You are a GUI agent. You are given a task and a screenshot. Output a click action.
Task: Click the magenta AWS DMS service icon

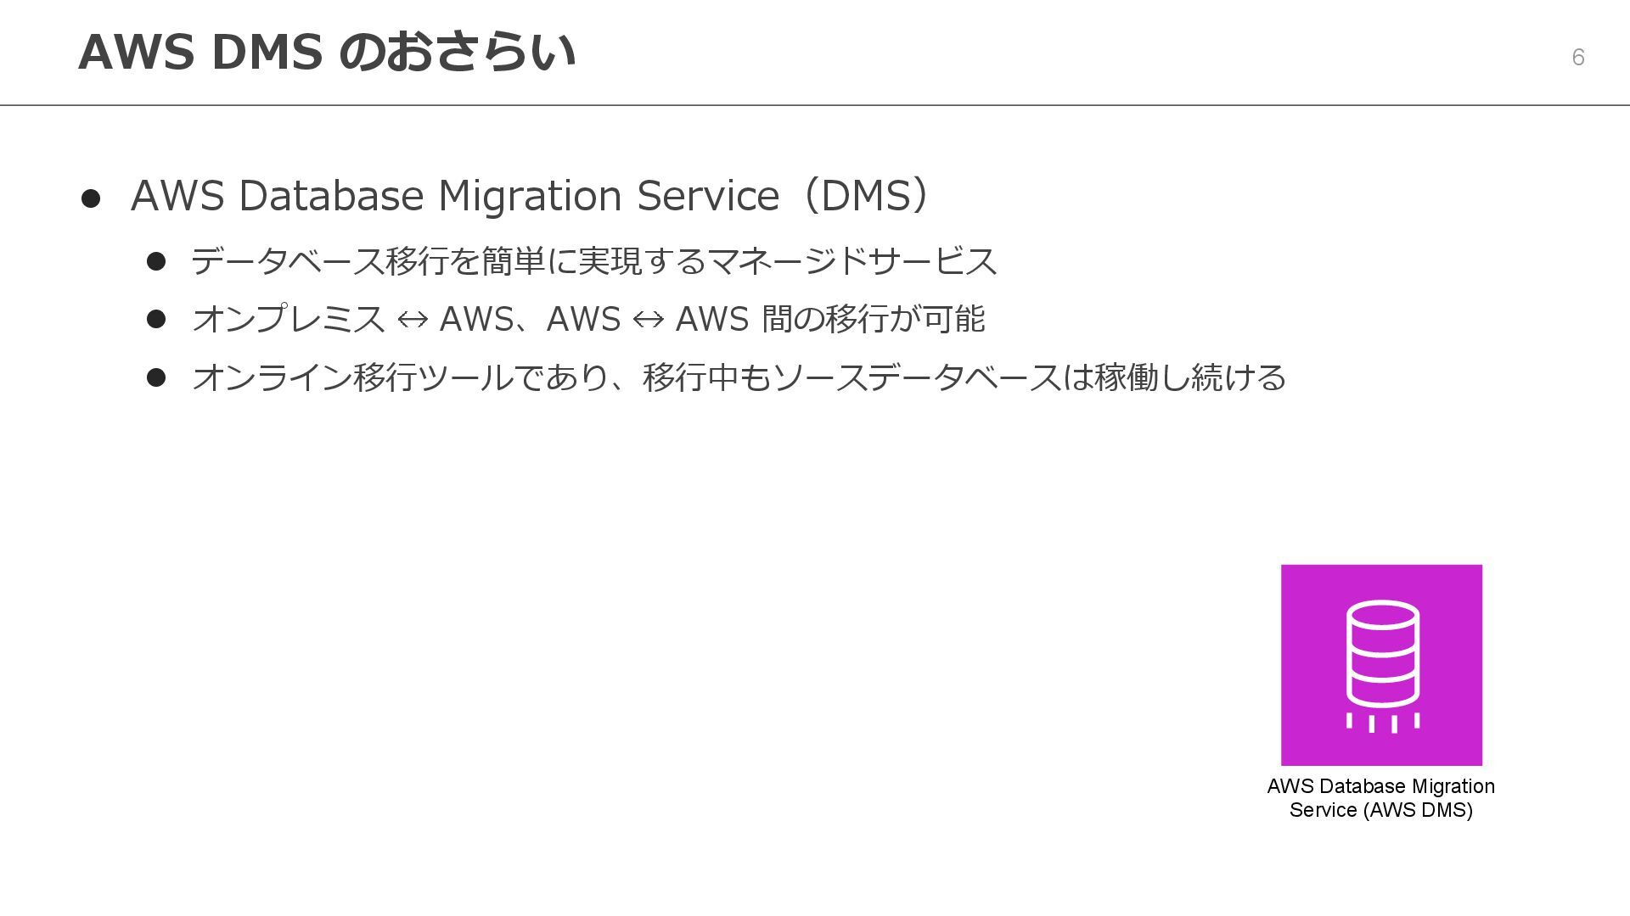coord(1381,665)
